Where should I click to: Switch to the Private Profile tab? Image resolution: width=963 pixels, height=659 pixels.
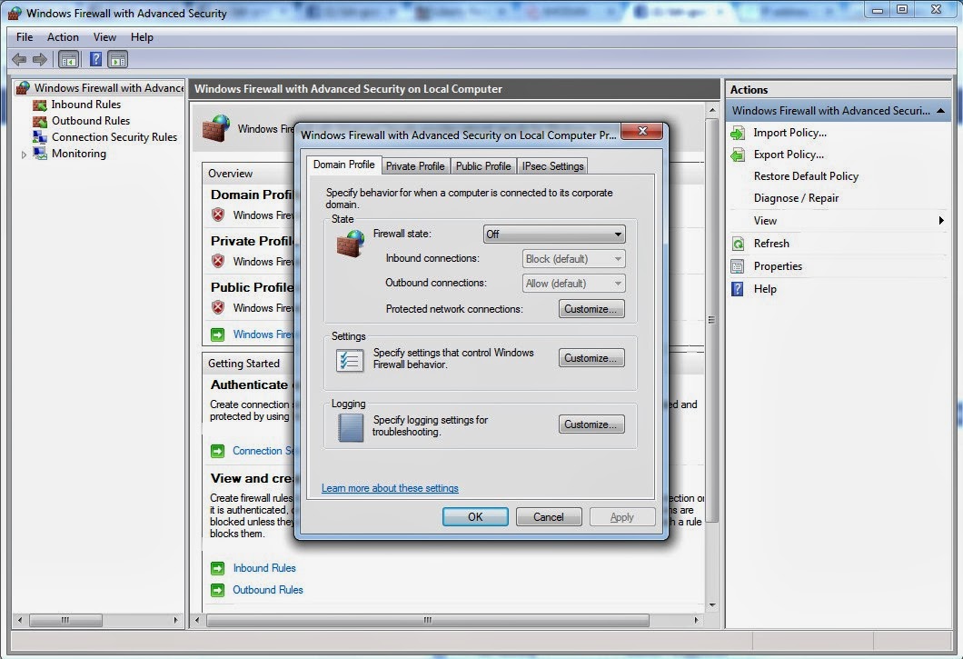click(415, 166)
